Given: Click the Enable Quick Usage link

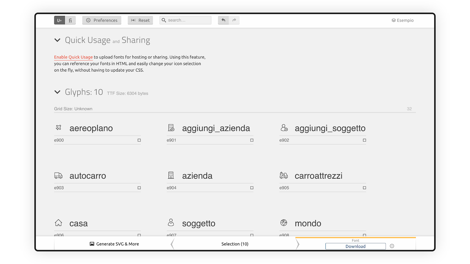Looking at the screenshot, I should (x=73, y=57).
